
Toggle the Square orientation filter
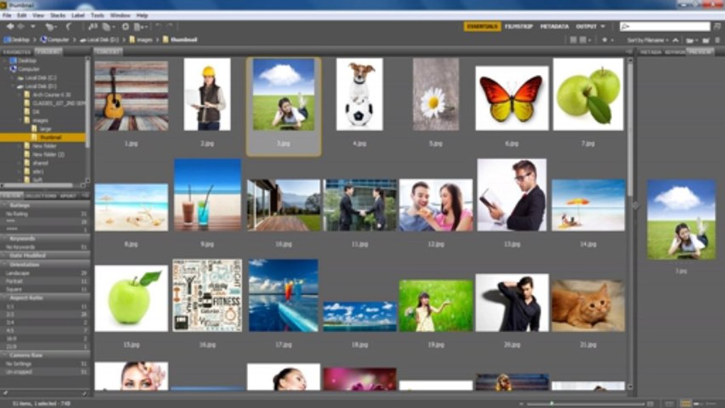(45, 289)
